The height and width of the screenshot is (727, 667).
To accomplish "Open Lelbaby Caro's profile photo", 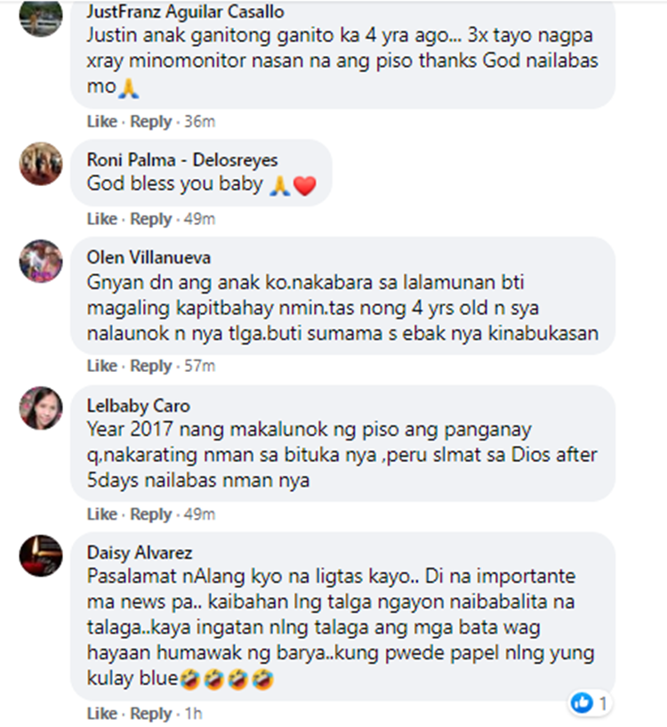I will coord(41,408).
